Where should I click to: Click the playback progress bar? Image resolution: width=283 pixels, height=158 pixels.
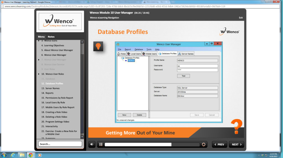(152, 144)
